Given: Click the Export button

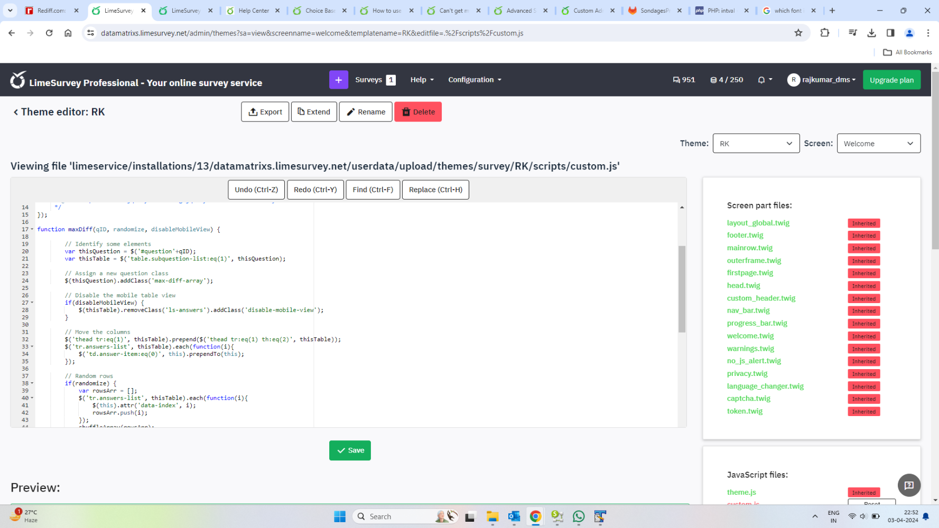Looking at the screenshot, I should coord(265,112).
